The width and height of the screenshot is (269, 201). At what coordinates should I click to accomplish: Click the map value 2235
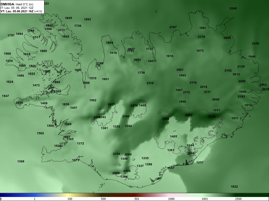227,38
